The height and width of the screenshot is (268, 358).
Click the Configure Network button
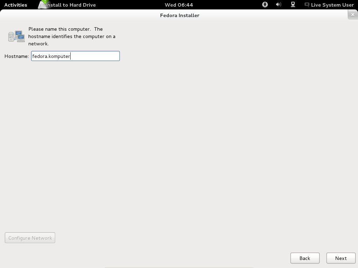pos(30,238)
